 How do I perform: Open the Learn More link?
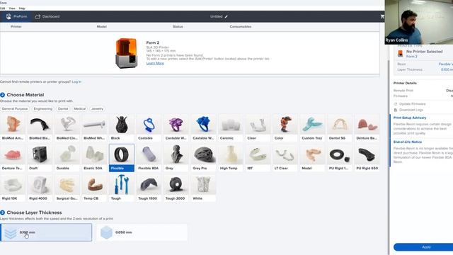pyautogui.click(x=155, y=63)
